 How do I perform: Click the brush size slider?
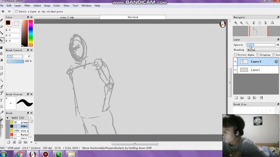pyautogui.click(x=15, y=56)
